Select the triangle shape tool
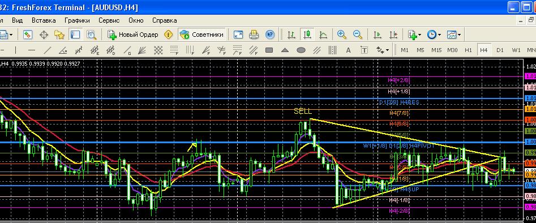Screen dimensions: 536x223 [285, 50]
